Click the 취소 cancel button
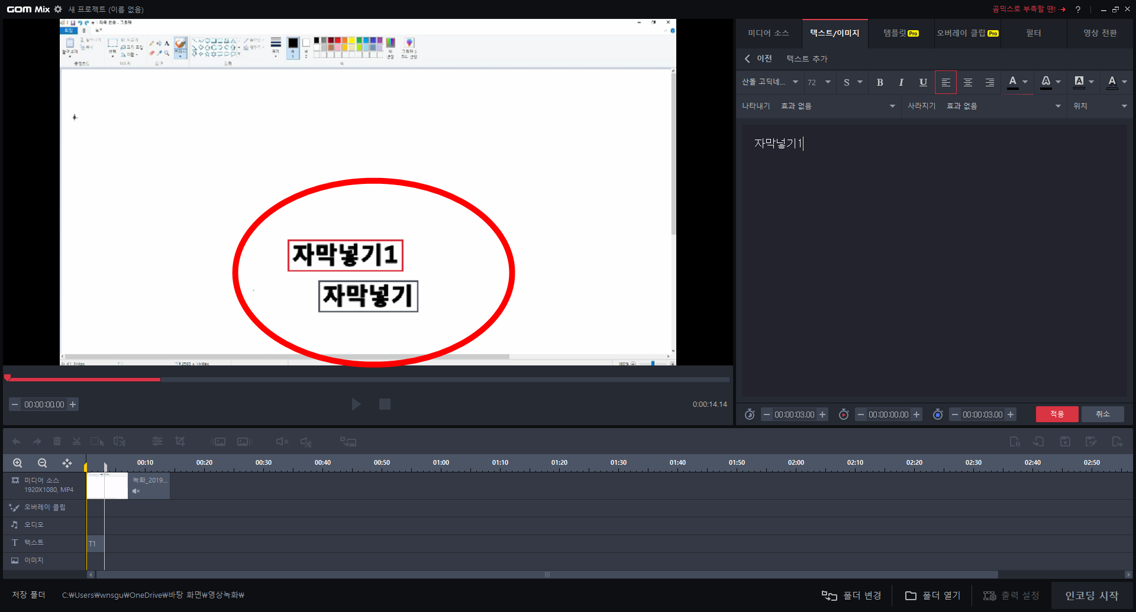Screen dimensions: 1136x612 click(x=1102, y=414)
